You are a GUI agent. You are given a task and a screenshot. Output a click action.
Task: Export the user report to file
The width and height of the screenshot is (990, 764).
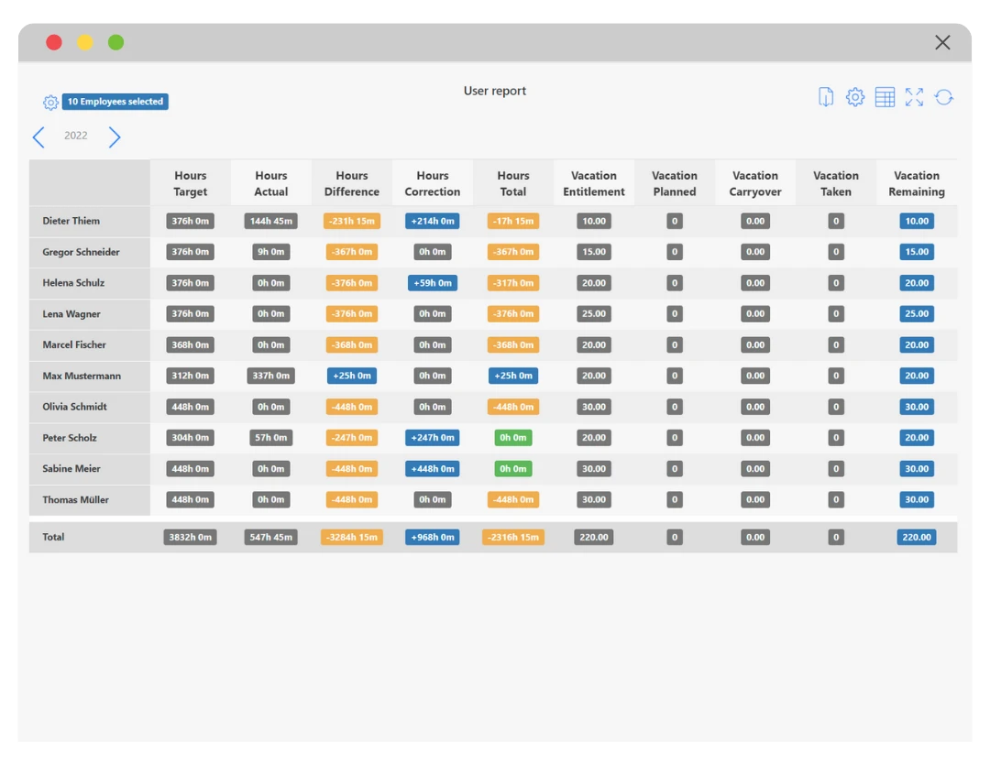tap(826, 97)
